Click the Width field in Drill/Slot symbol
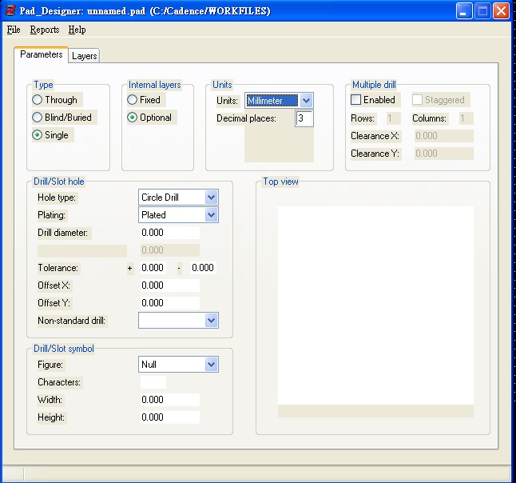Viewport: 516px width, 483px height. pos(169,400)
